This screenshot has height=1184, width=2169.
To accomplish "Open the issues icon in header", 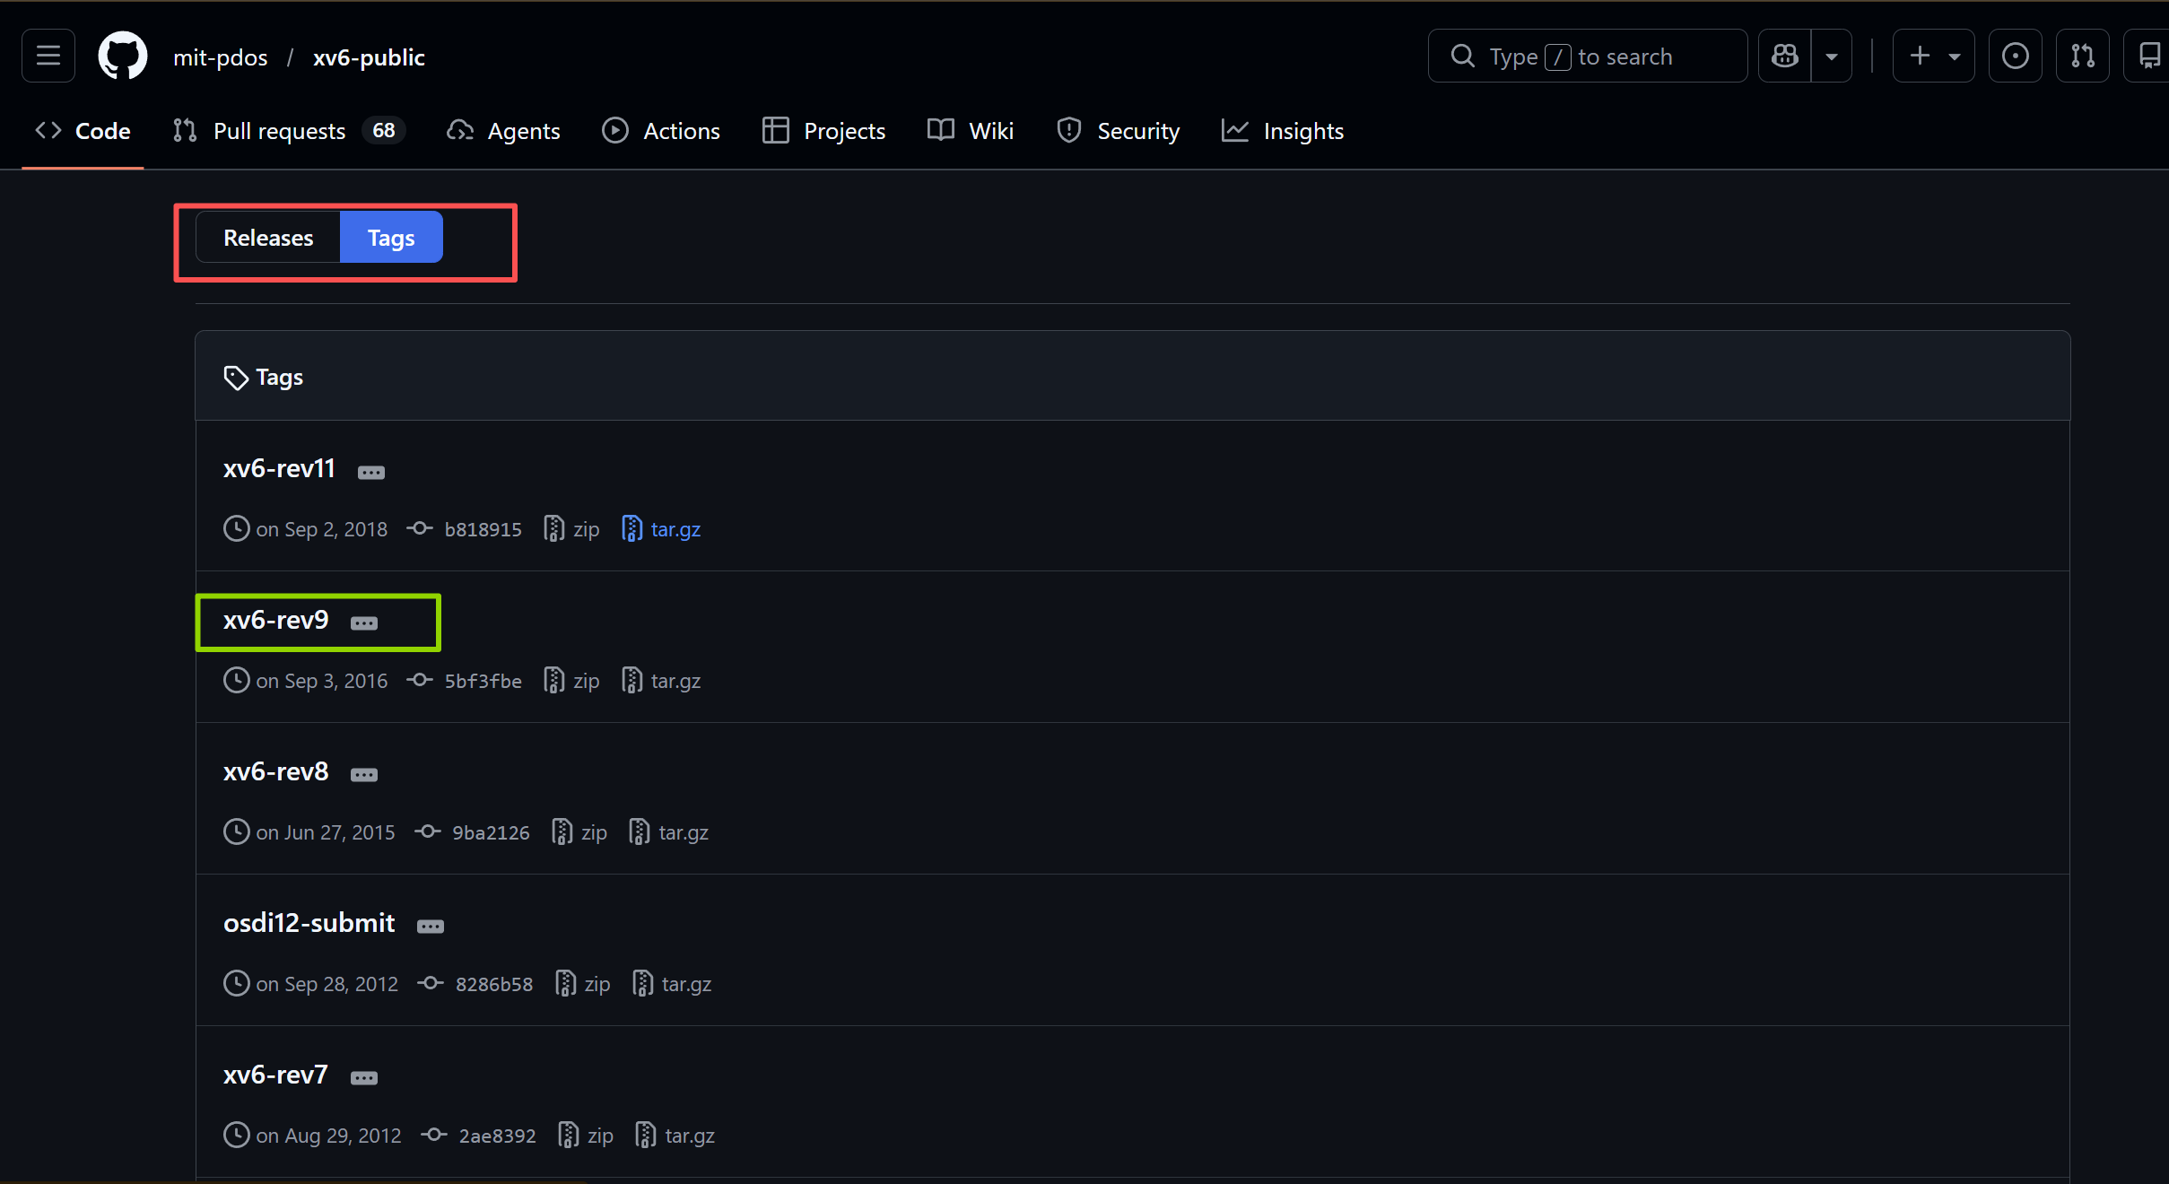I will pos(2015,57).
